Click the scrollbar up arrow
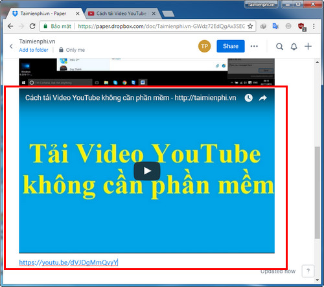324x287 pixels. tap(317, 62)
